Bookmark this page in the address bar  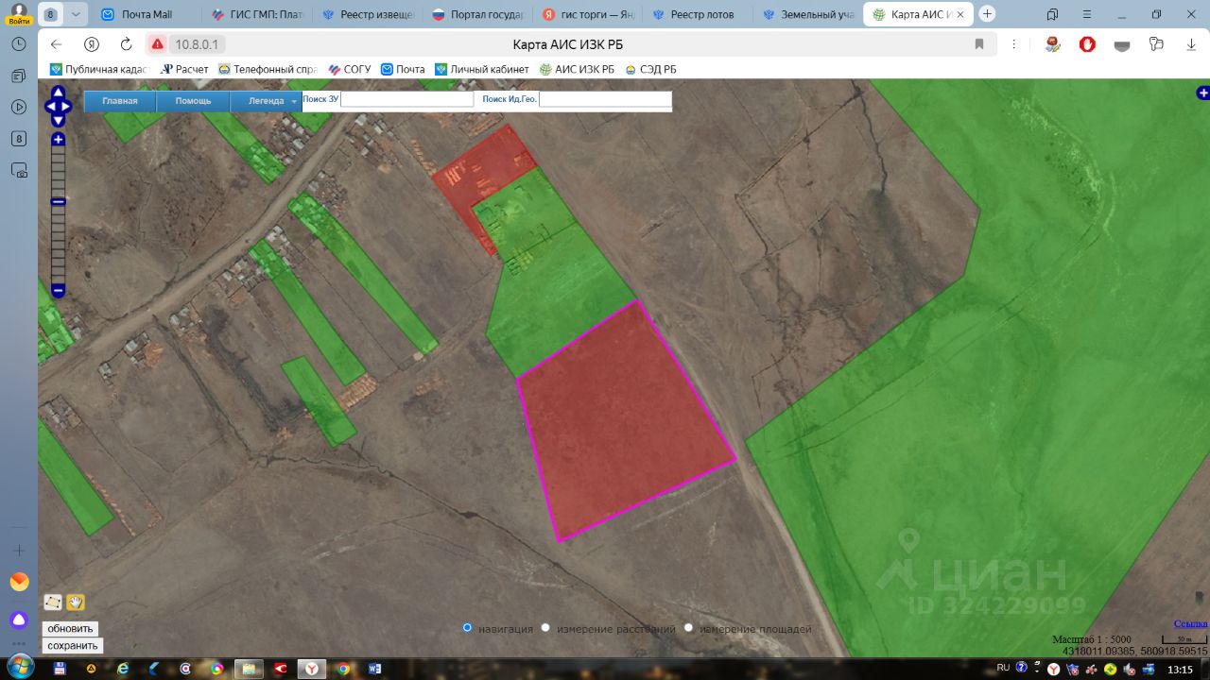pyautogui.click(x=979, y=44)
